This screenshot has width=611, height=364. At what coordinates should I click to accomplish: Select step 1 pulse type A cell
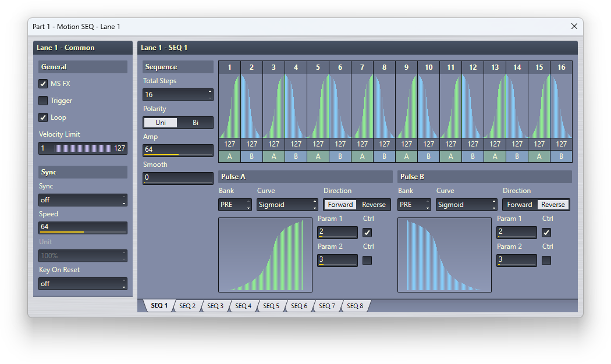(x=230, y=156)
